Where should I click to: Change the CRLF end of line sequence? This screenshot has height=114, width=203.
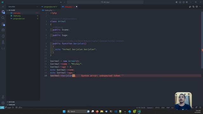click(x=163, y=108)
